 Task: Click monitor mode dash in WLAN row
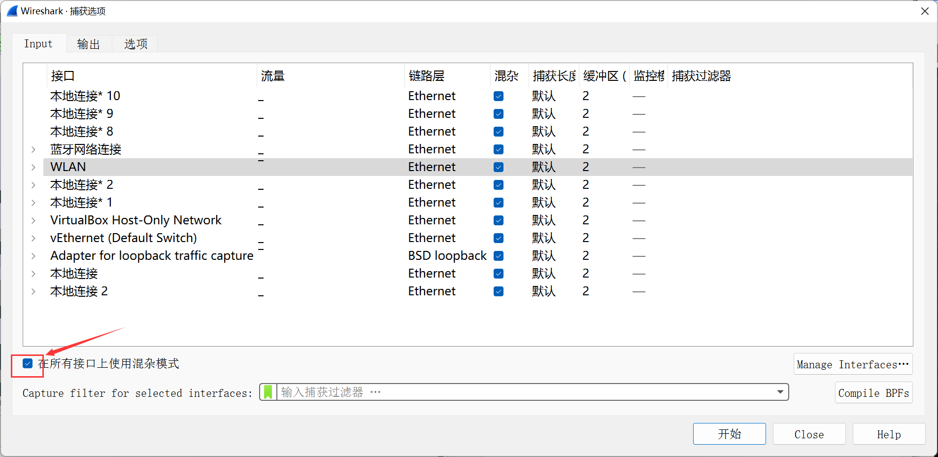click(639, 167)
